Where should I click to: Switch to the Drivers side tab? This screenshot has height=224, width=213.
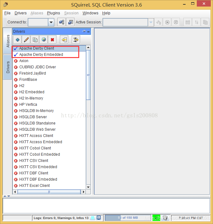pos(7,67)
